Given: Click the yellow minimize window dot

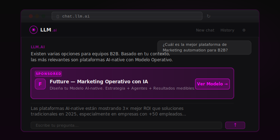Looking at the screenshot, I should point(37,16).
